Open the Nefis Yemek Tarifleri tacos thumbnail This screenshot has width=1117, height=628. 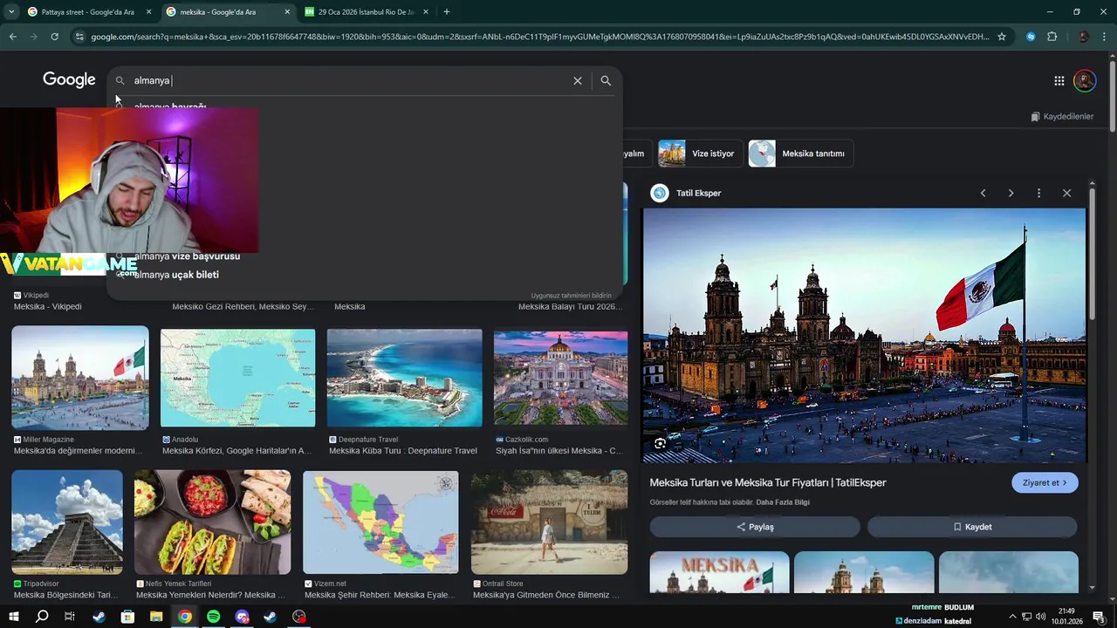click(213, 522)
